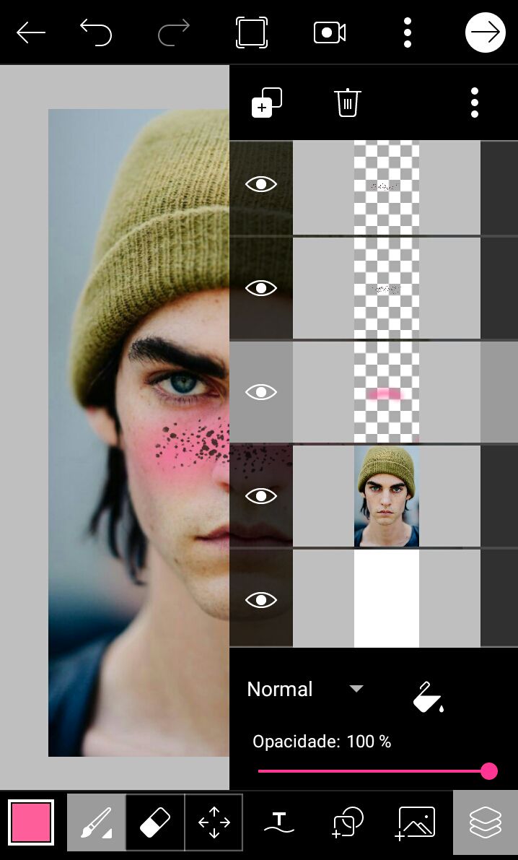518x860 pixels.
Task: Hide the top freckles layer
Action: point(261,184)
